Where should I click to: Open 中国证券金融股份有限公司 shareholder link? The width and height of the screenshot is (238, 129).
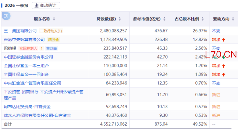click(x=29, y=57)
